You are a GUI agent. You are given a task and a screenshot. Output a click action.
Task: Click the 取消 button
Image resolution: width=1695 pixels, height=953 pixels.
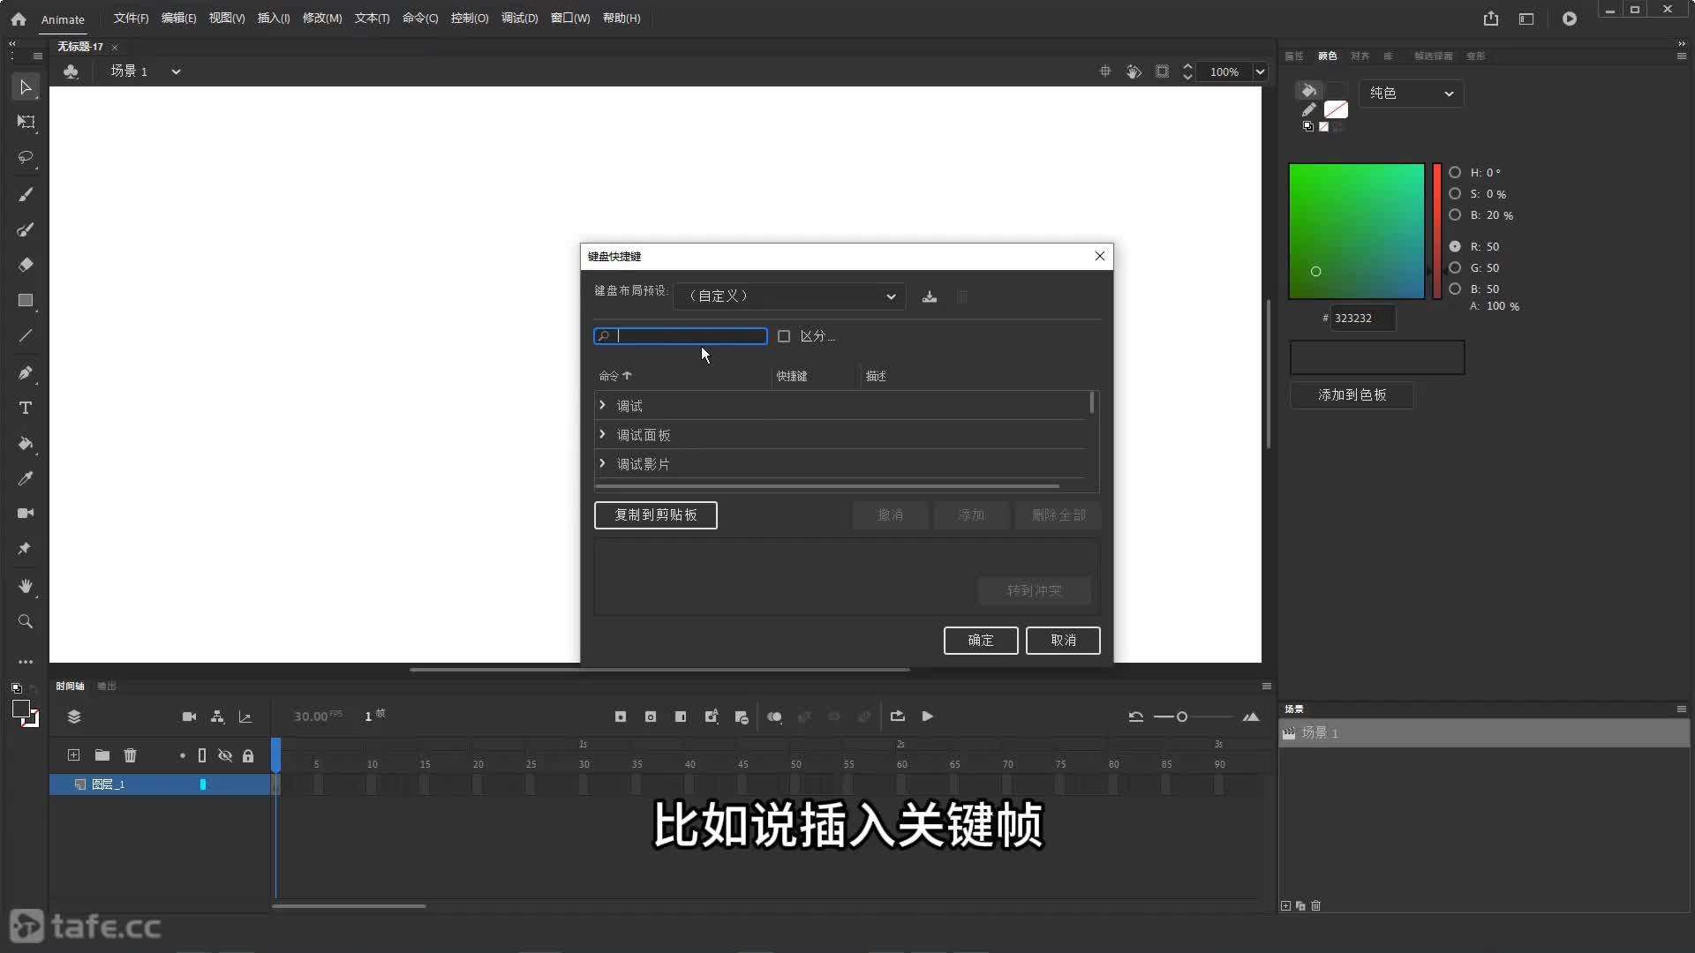point(1063,641)
